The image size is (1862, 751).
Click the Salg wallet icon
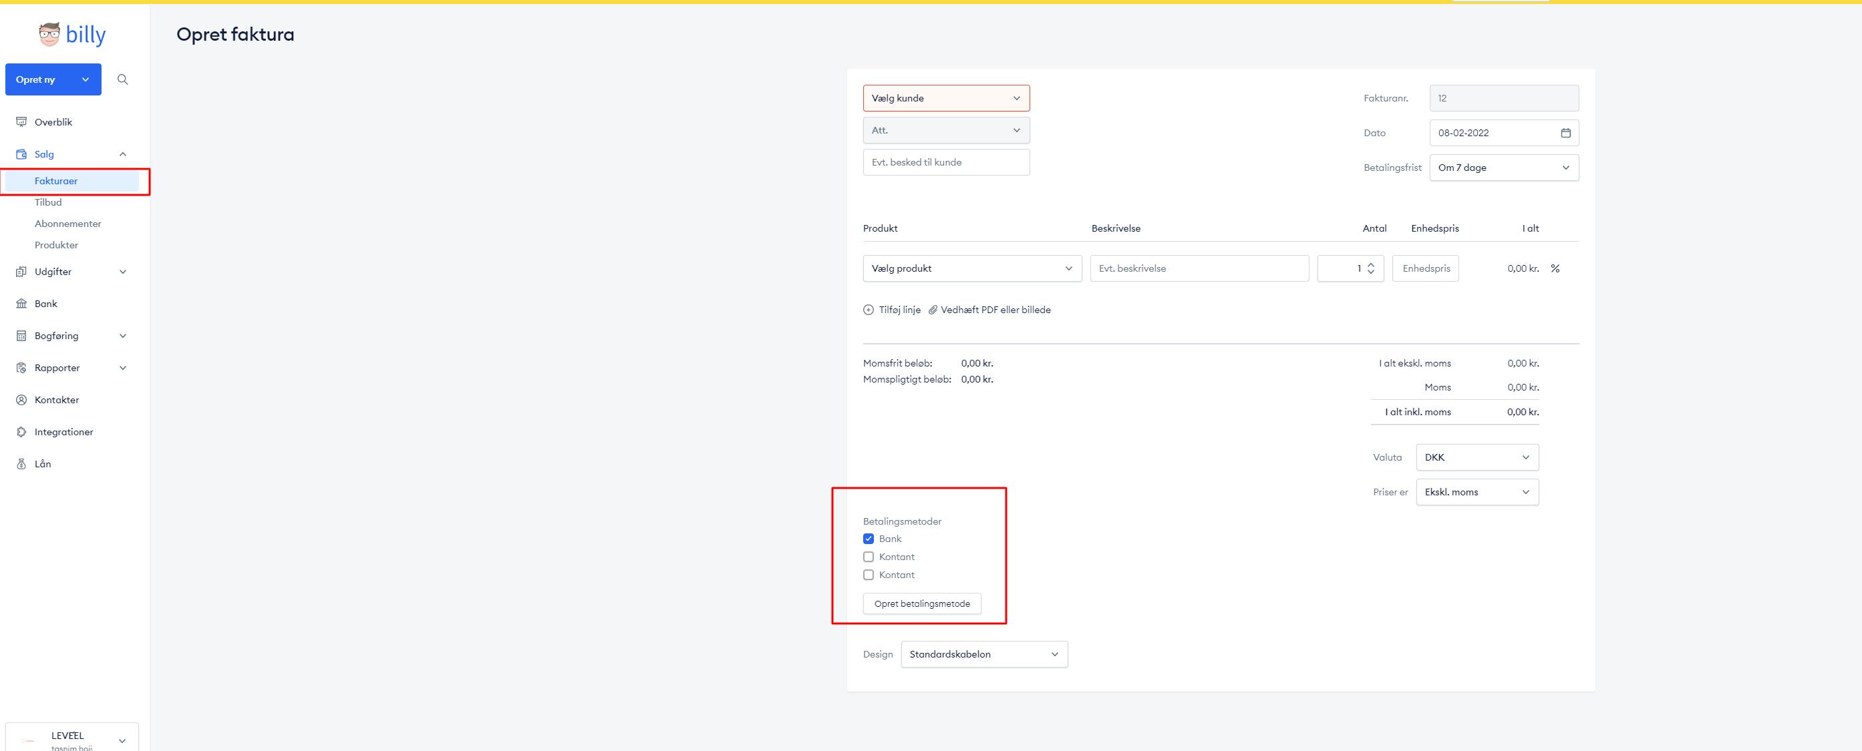(21, 154)
